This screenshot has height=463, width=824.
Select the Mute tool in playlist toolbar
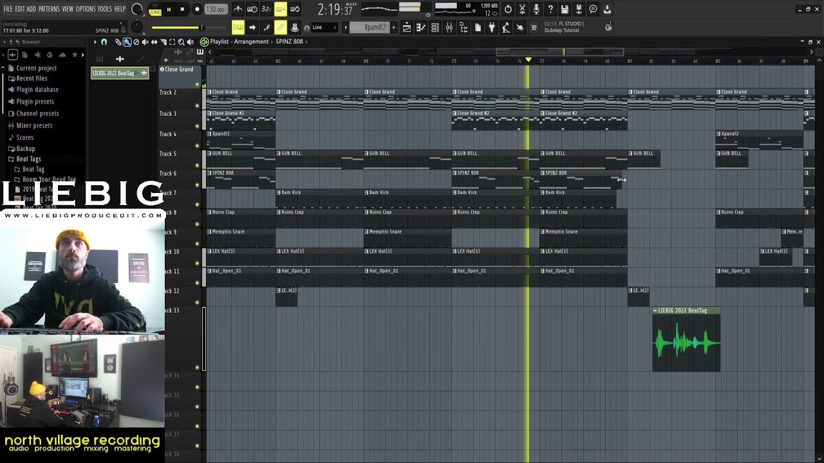(145, 42)
